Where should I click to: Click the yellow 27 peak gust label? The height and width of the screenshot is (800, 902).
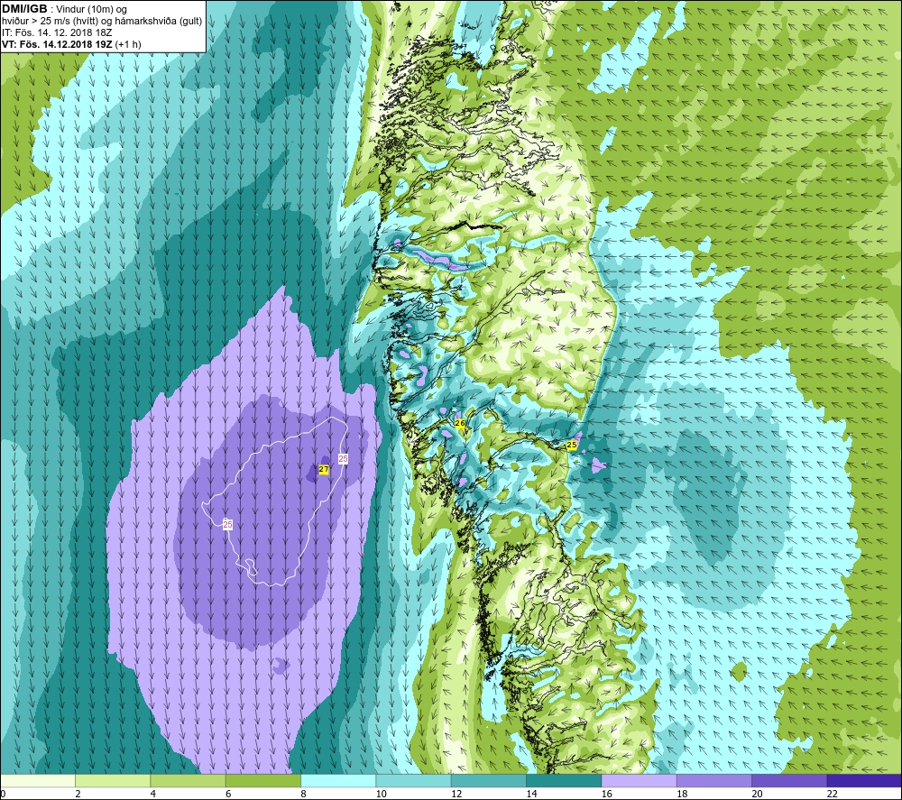tap(324, 469)
